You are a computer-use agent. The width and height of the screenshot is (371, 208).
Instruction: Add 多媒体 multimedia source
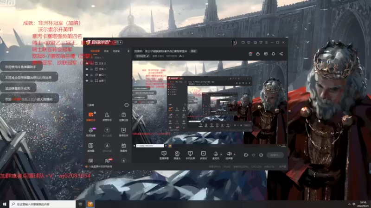click(x=203, y=155)
